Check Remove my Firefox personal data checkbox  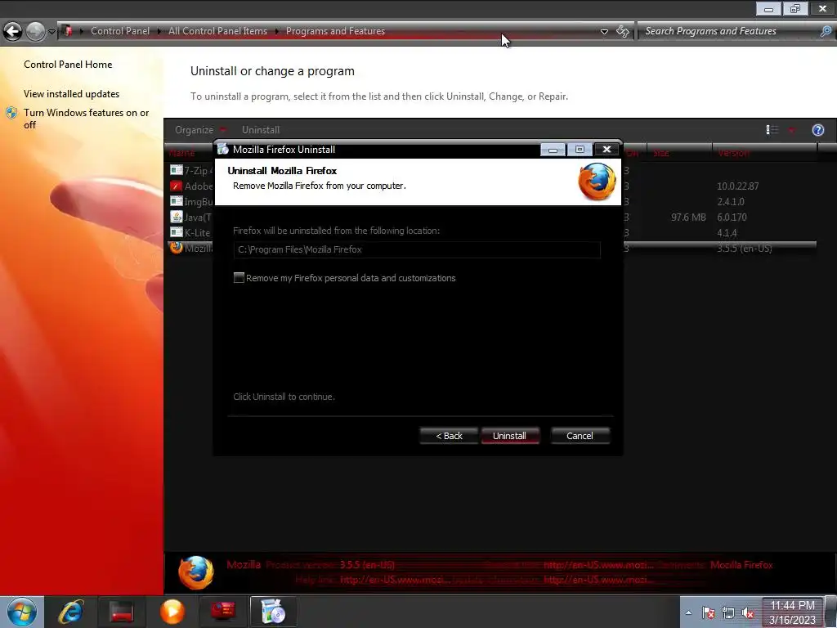[x=239, y=278]
